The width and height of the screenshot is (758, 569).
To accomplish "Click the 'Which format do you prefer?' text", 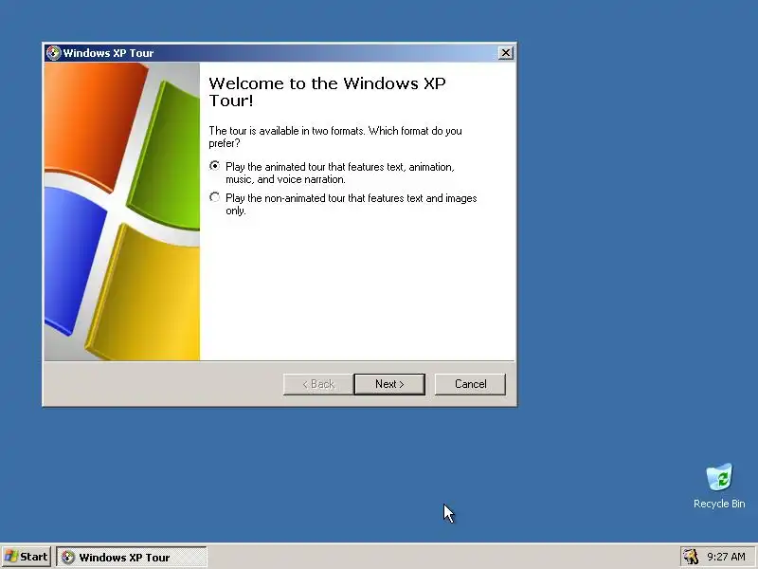I will tap(335, 137).
